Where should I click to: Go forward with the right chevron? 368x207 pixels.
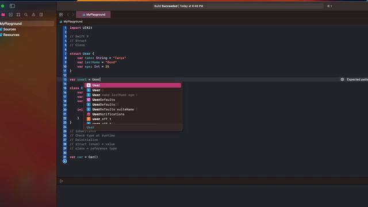tap(73, 14)
